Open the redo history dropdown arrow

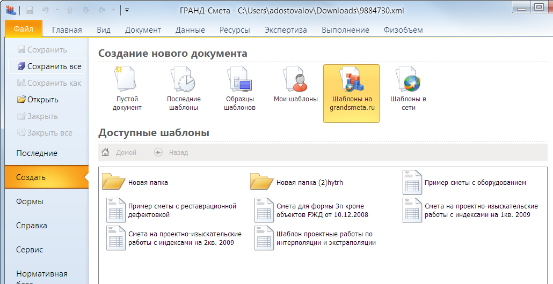(114, 11)
